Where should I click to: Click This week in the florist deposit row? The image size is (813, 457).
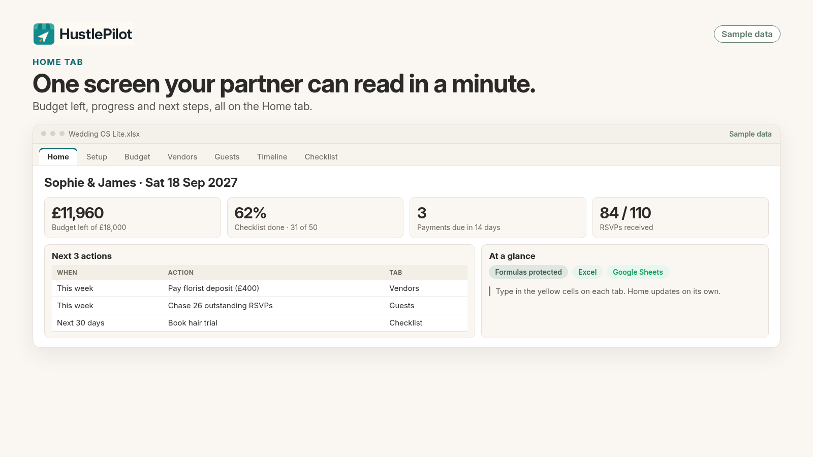pos(75,288)
